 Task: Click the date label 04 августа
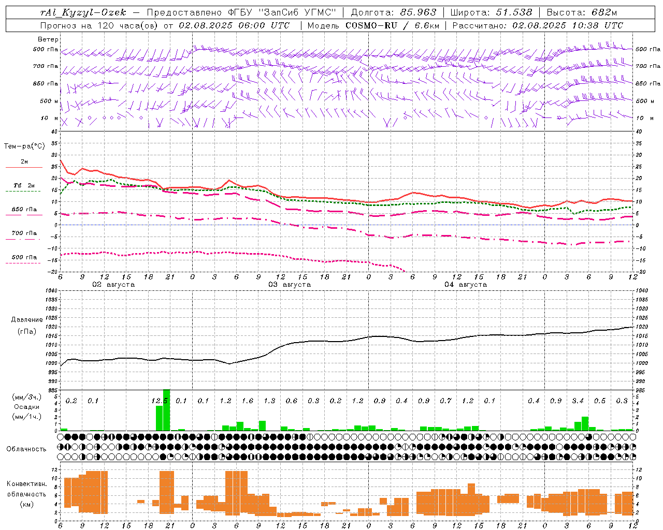coord(466,285)
